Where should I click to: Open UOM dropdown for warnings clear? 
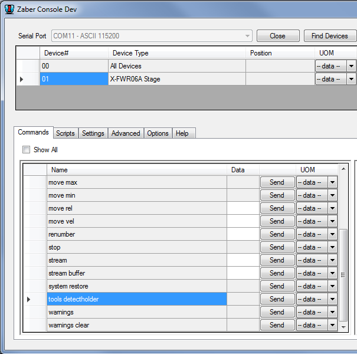pyautogui.click(x=332, y=325)
